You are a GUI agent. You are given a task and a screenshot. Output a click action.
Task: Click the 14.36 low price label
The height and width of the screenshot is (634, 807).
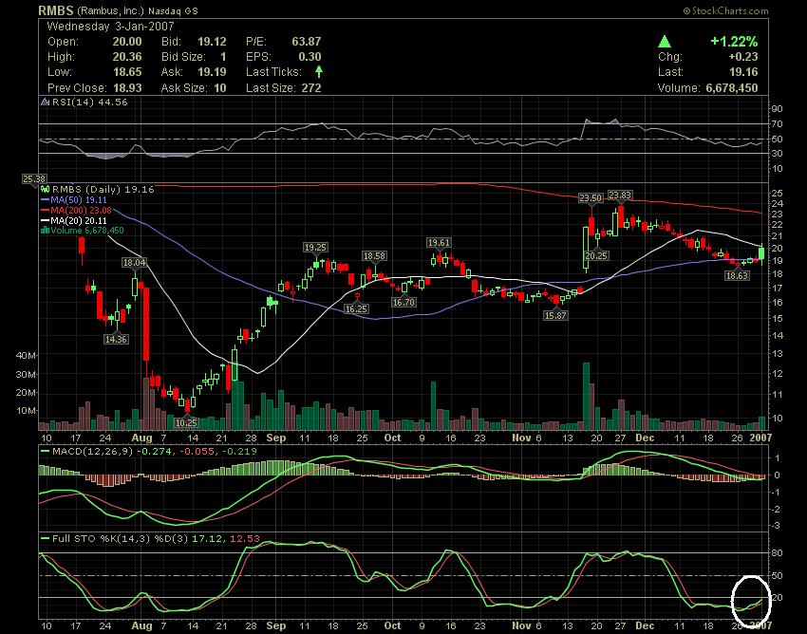pyautogui.click(x=116, y=339)
